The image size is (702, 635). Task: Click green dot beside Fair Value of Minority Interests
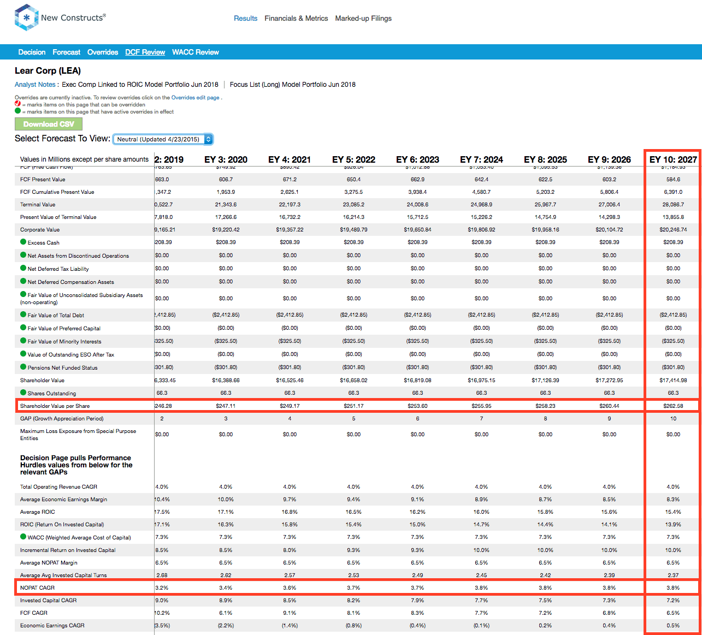click(x=23, y=341)
